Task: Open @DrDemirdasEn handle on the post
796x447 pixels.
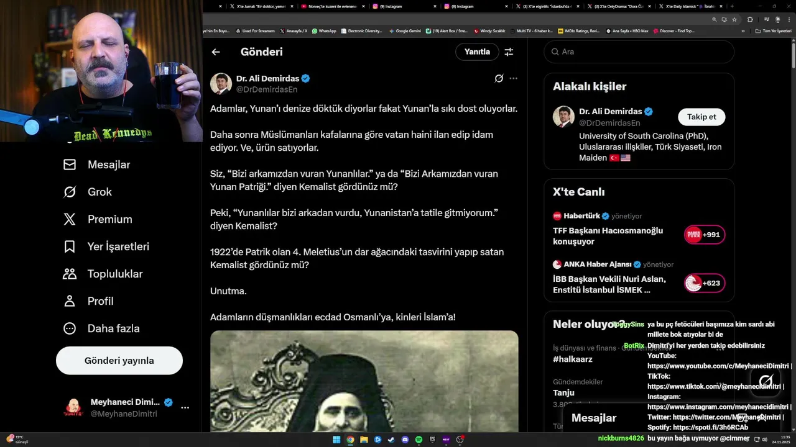Action: pos(267,90)
